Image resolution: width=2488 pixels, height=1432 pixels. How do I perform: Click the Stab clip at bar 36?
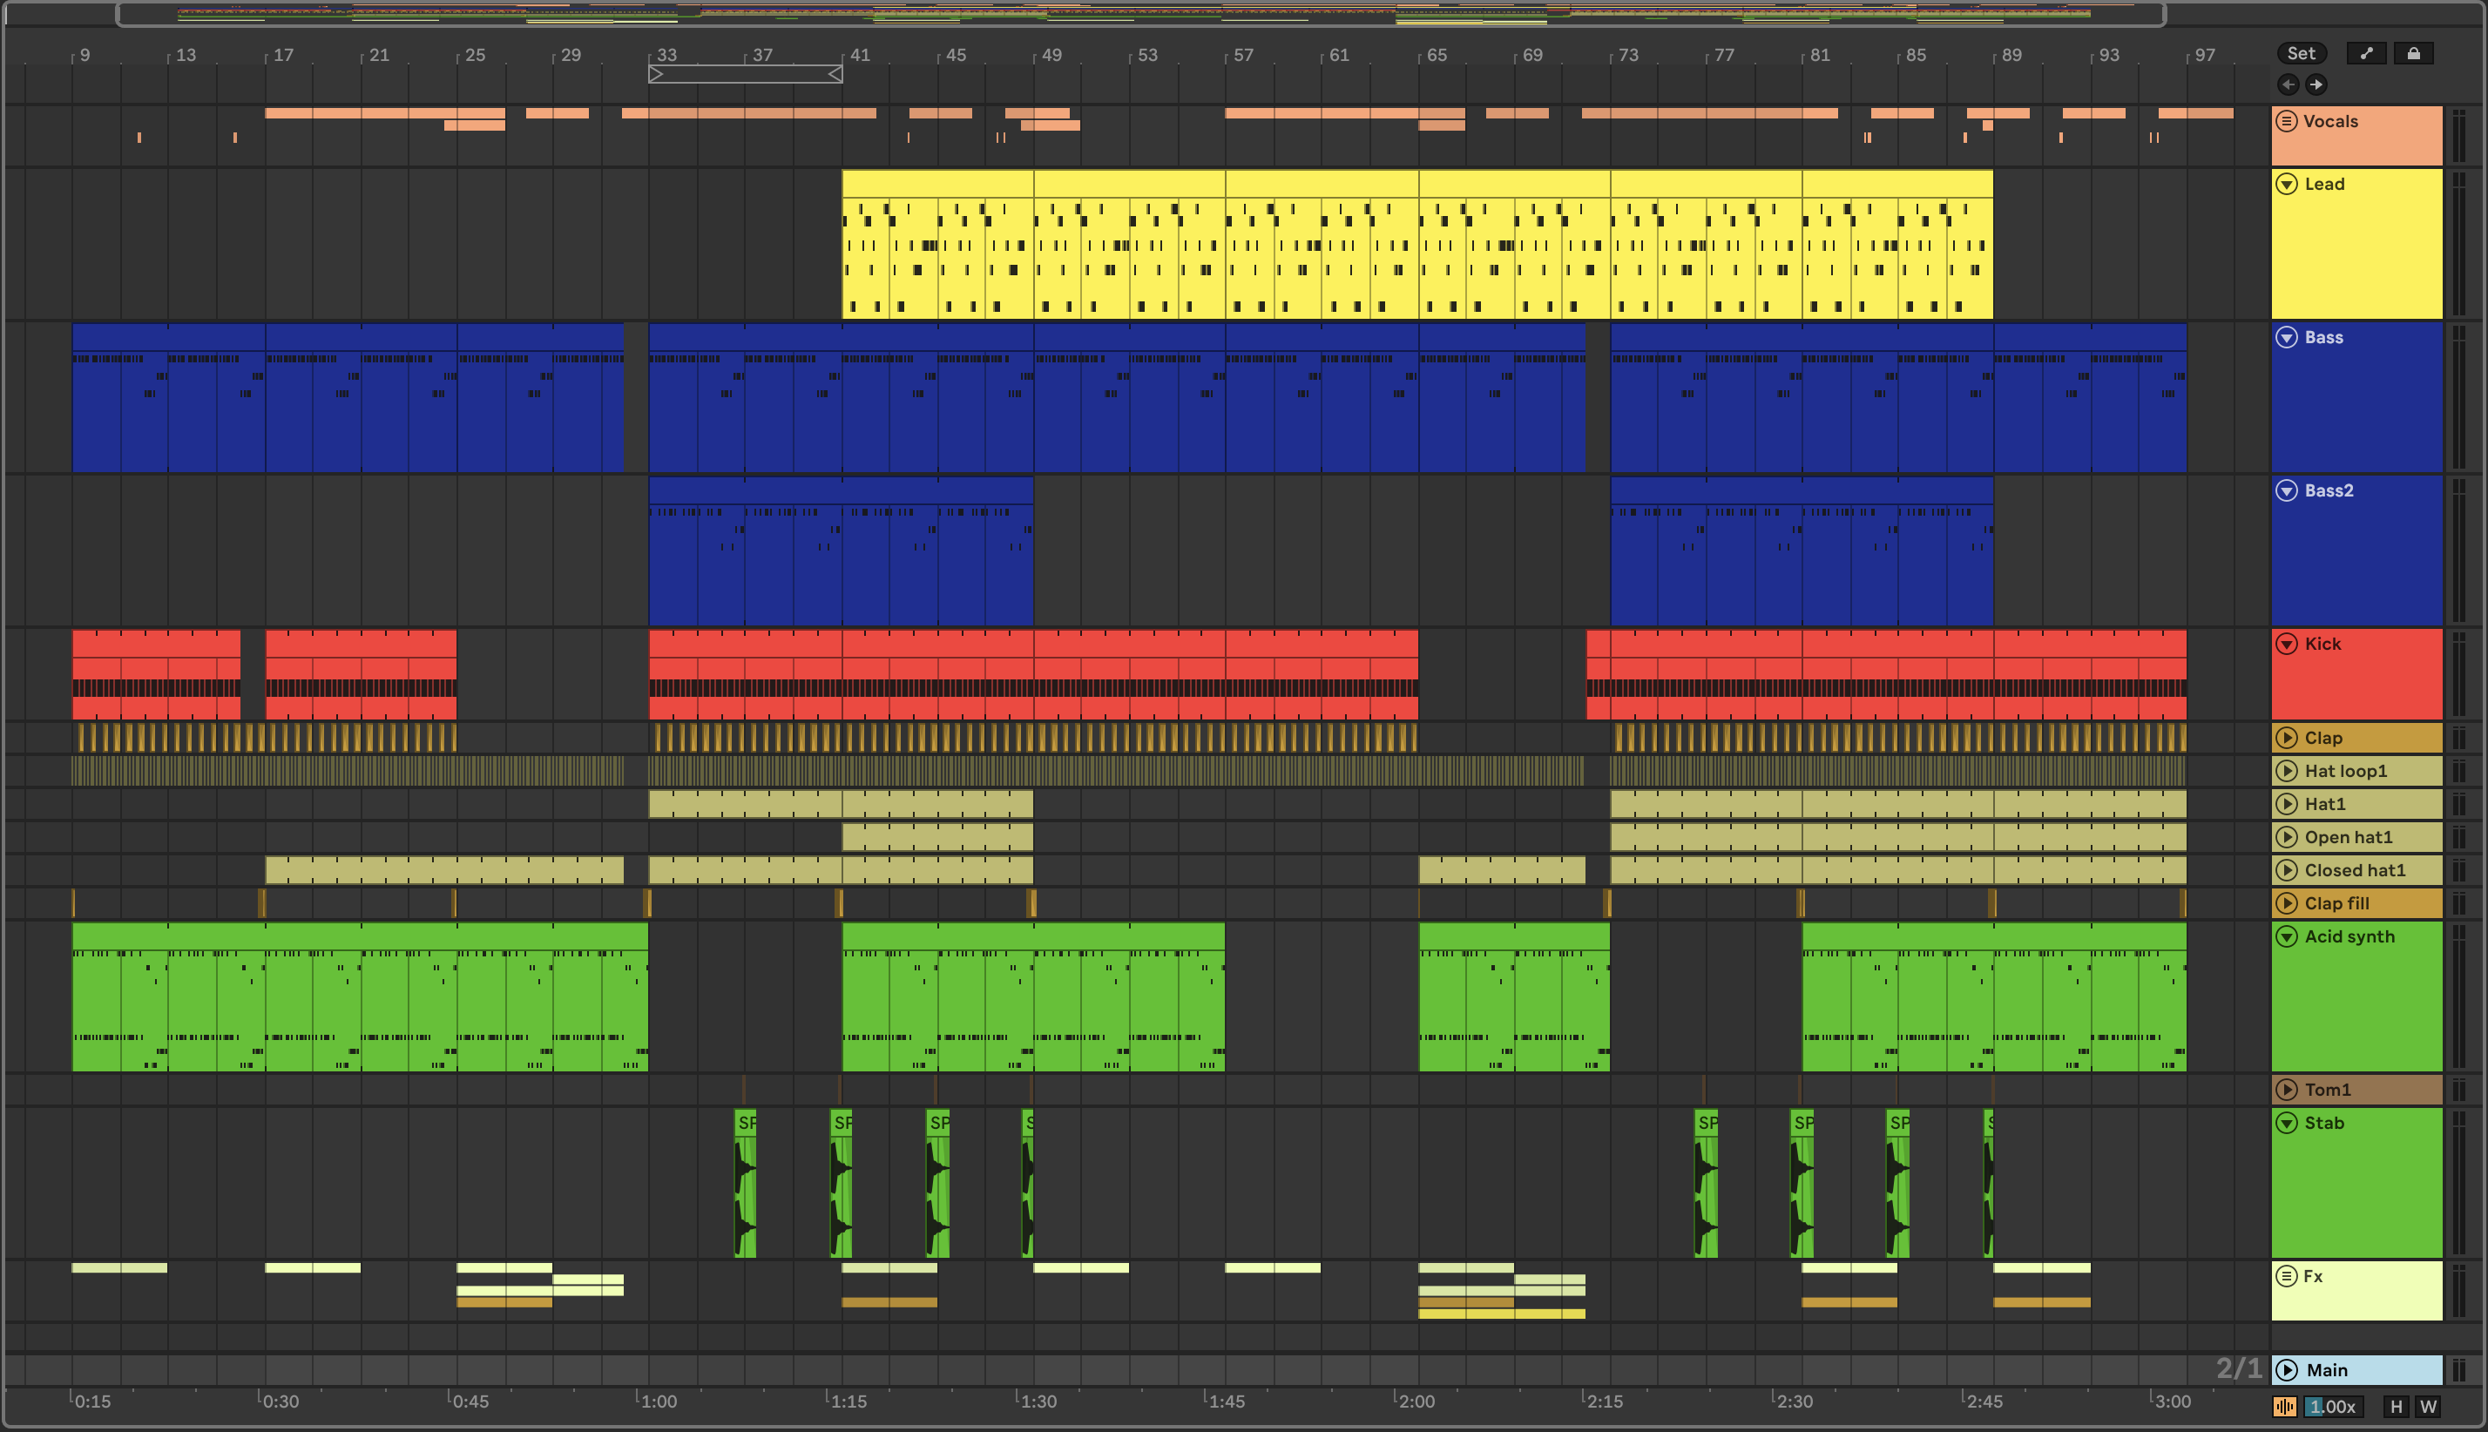pos(746,1180)
